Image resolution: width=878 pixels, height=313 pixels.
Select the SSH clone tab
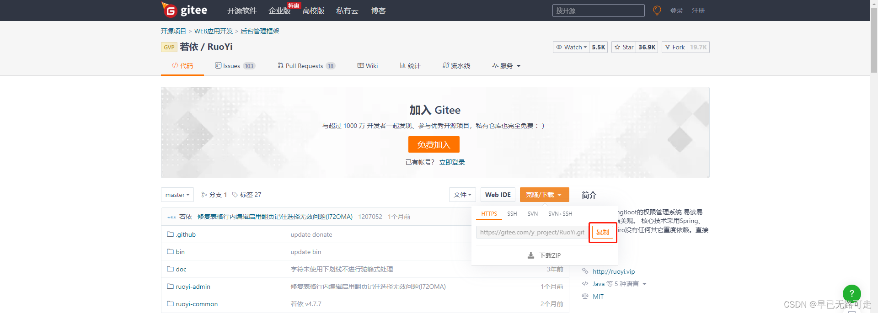tap(512, 214)
